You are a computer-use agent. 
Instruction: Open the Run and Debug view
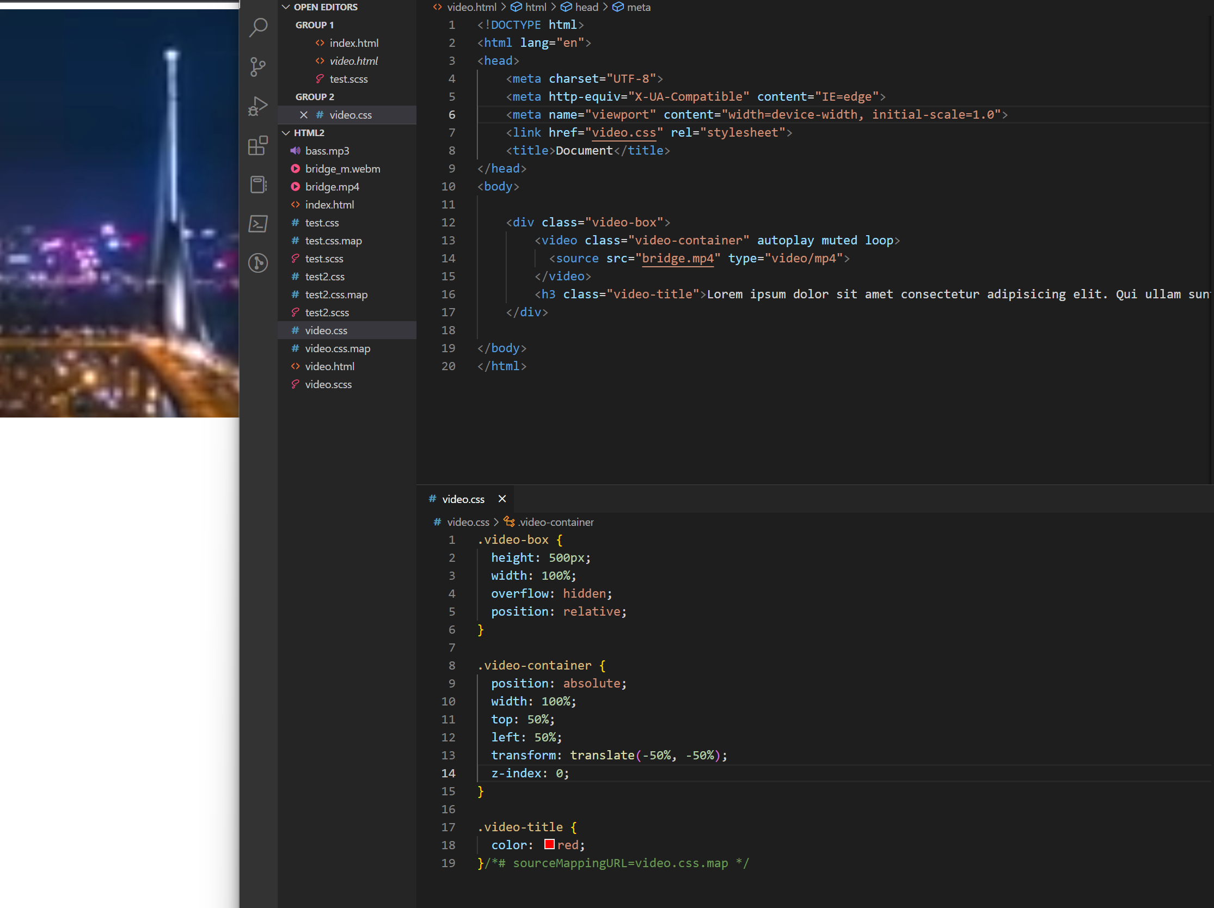point(258,106)
